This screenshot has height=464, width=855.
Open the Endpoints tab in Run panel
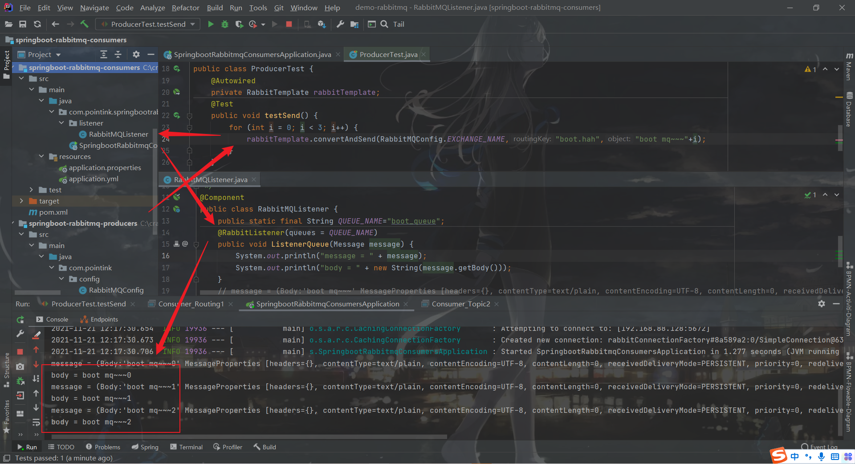(99, 319)
